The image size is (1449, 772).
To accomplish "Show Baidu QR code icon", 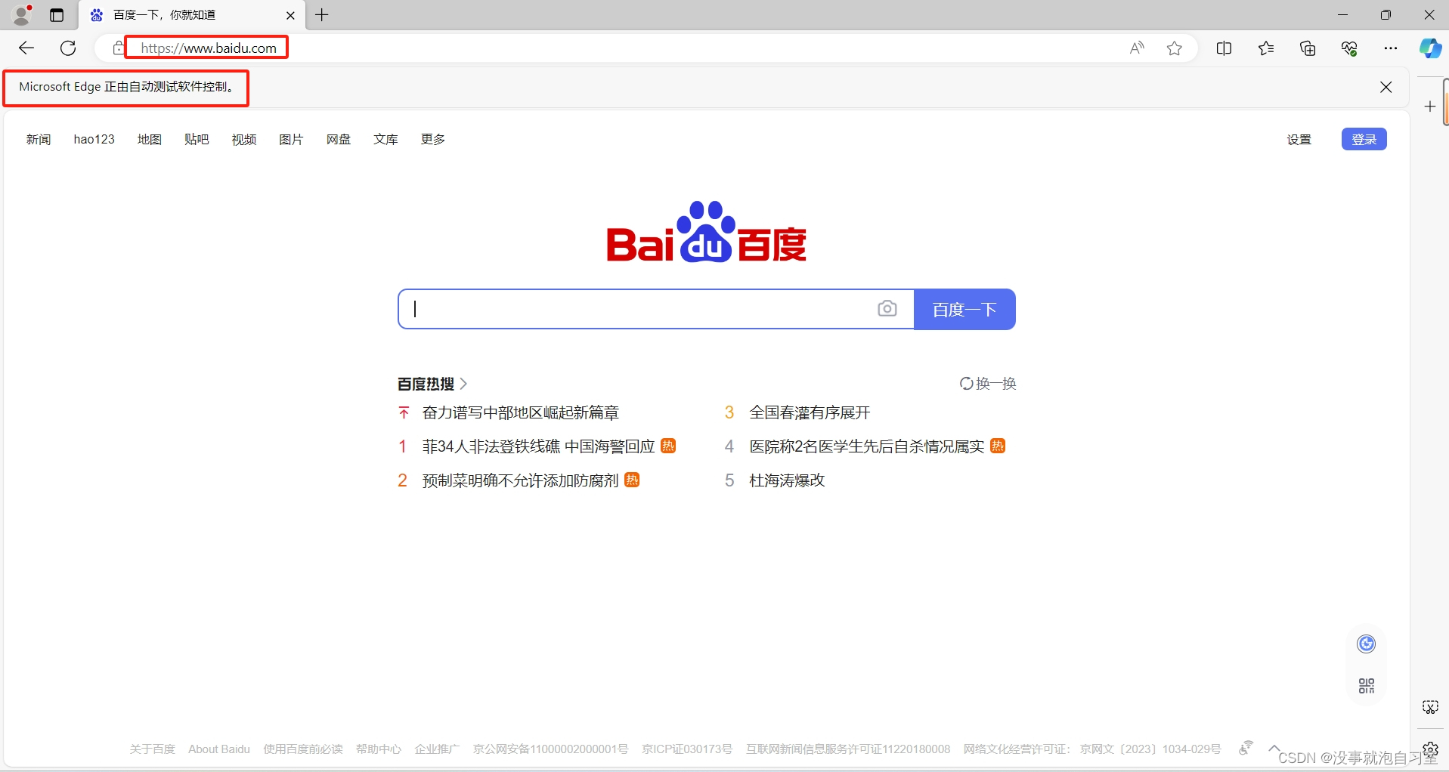I will click(1367, 686).
